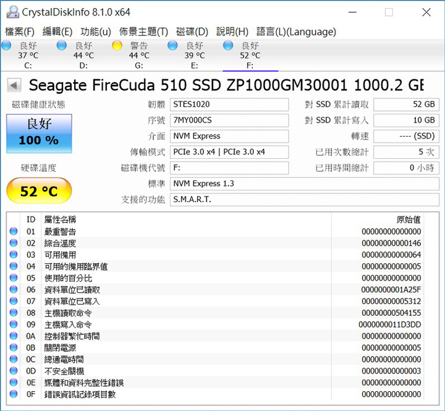This screenshot has width=445, height=411.
Task: Select the G: drive with warning status
Action: [139, 56]
